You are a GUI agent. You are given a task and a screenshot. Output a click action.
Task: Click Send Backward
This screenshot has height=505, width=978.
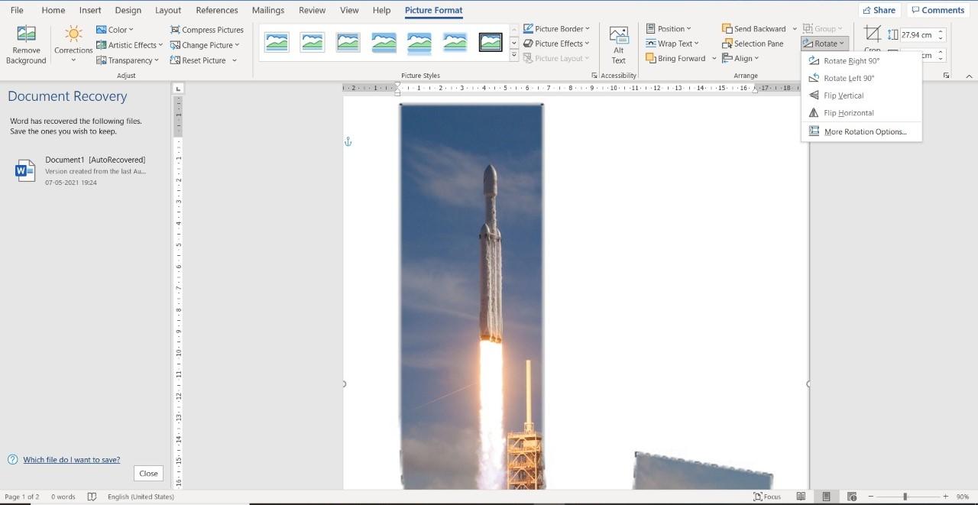pyautogui.click(x=753, y=29)
